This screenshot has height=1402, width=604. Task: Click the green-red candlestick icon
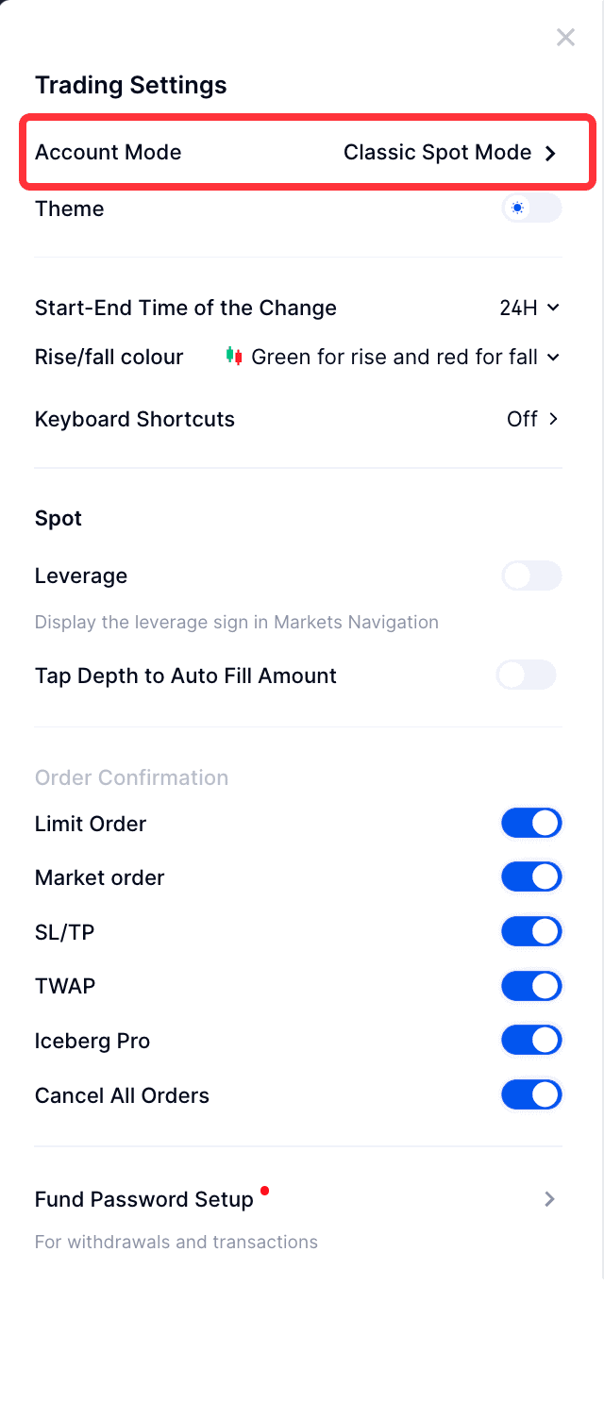coord(234,356)
